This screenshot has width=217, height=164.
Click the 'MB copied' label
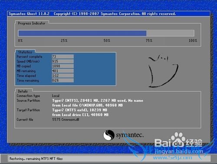coord(24,66)
